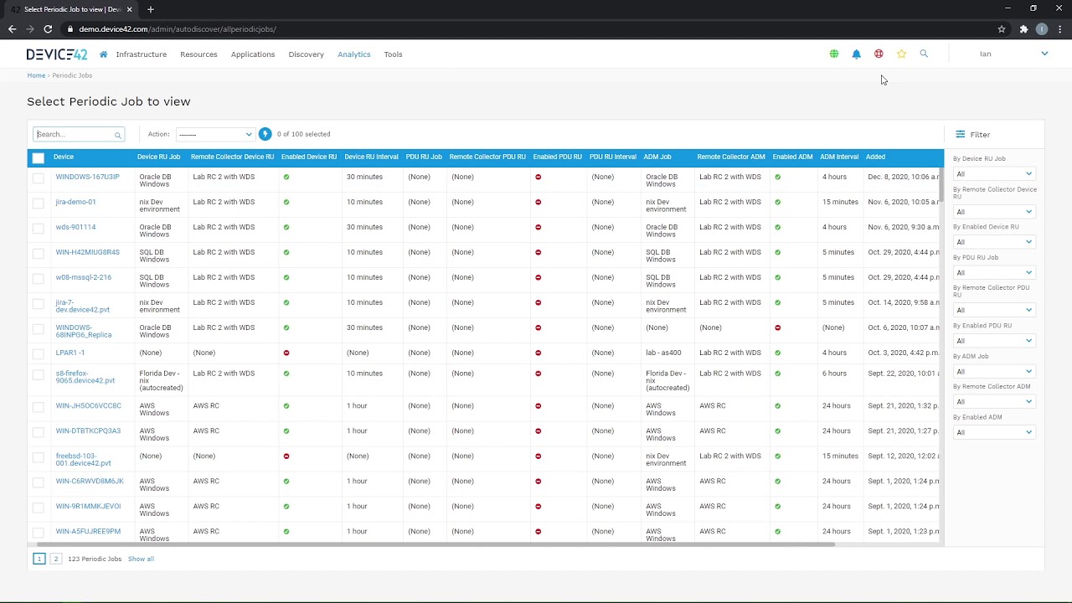Viewport: 1072px width, 603px height.
Task: Select the jira-demo-01 row checkbox
Action: pyautogui.click(x=39, y=203)
